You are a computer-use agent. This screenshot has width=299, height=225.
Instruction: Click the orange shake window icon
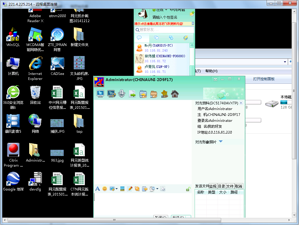click(x=137, y=189)
